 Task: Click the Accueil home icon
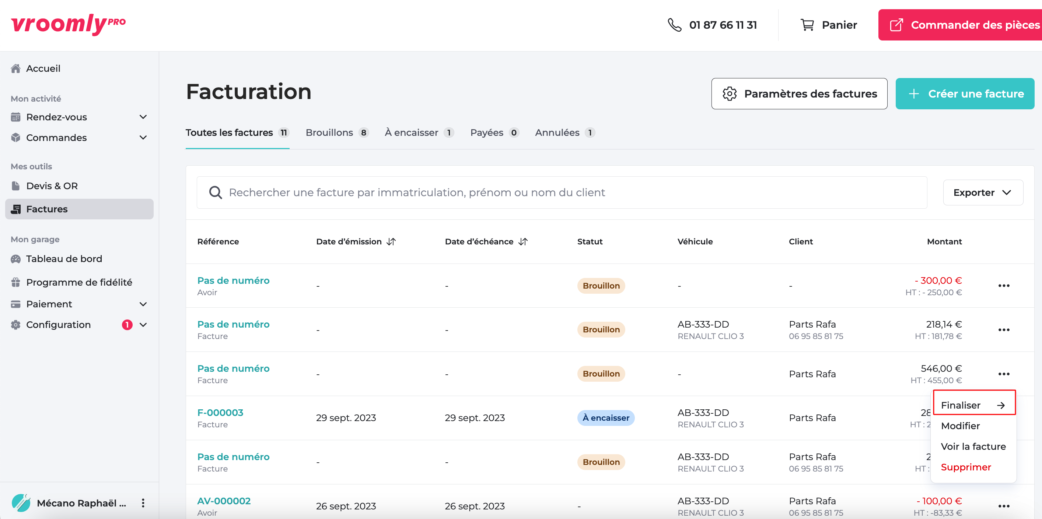[16, 68]
